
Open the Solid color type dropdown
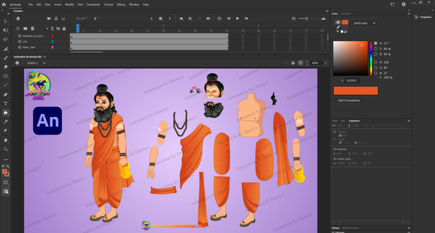pyautogui.click(x=364, y=23)
